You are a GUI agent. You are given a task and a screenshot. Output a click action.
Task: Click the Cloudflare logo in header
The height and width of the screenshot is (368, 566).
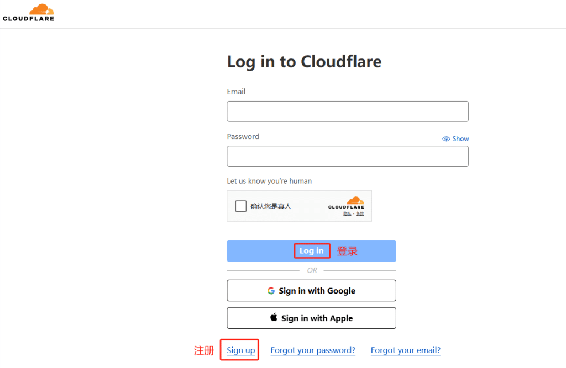click(28, 13)
